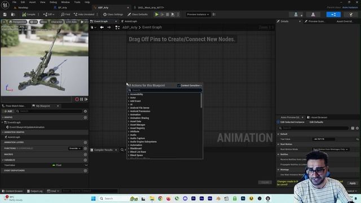This screenshot has height=203, width=361.
Task: Open My Blueprint settings gear
Action: click(85, 111)
